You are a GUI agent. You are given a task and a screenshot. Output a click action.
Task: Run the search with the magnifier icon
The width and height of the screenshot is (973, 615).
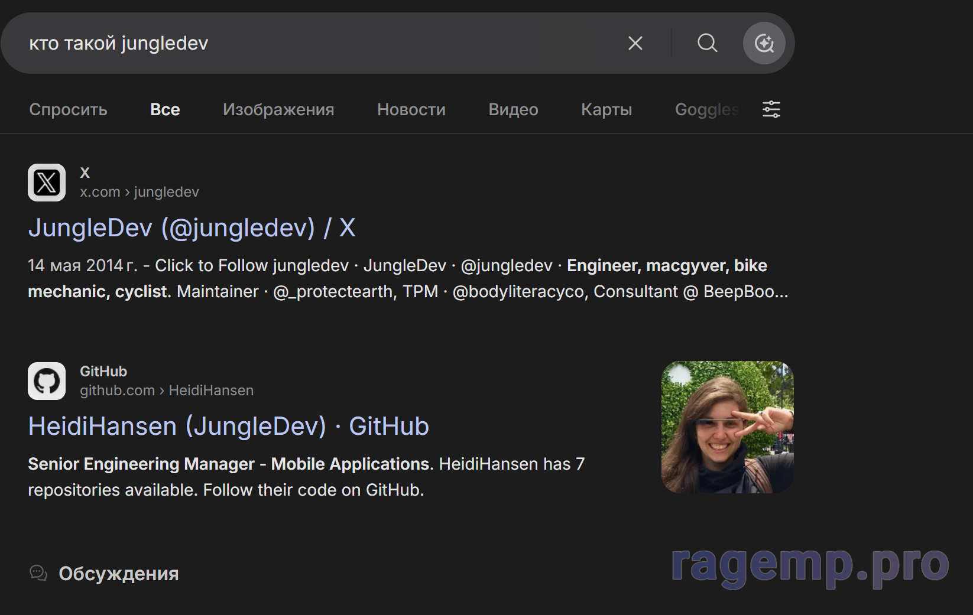[707, 43]
